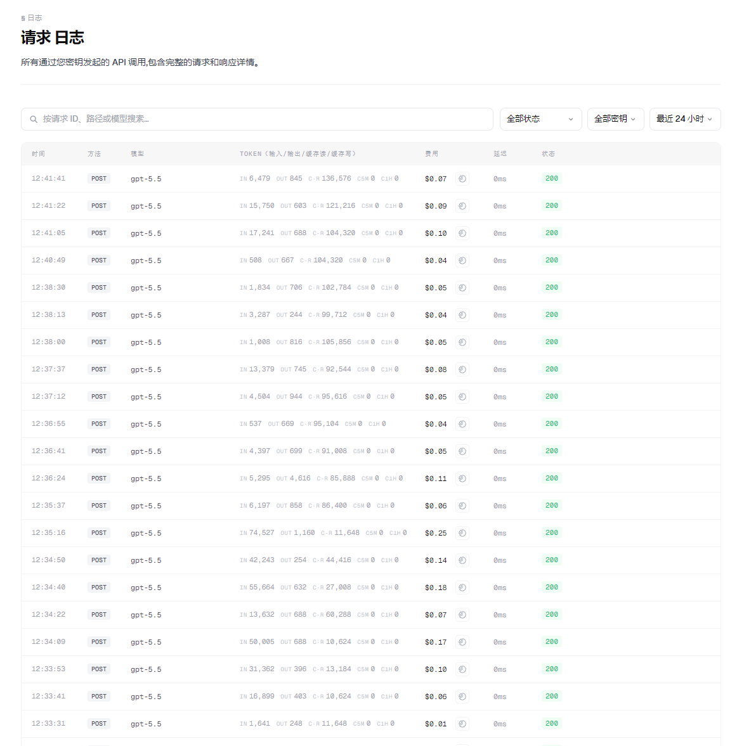
Task: Click the round icon in the 12:37:12 row
Action: tap(462, 397)
